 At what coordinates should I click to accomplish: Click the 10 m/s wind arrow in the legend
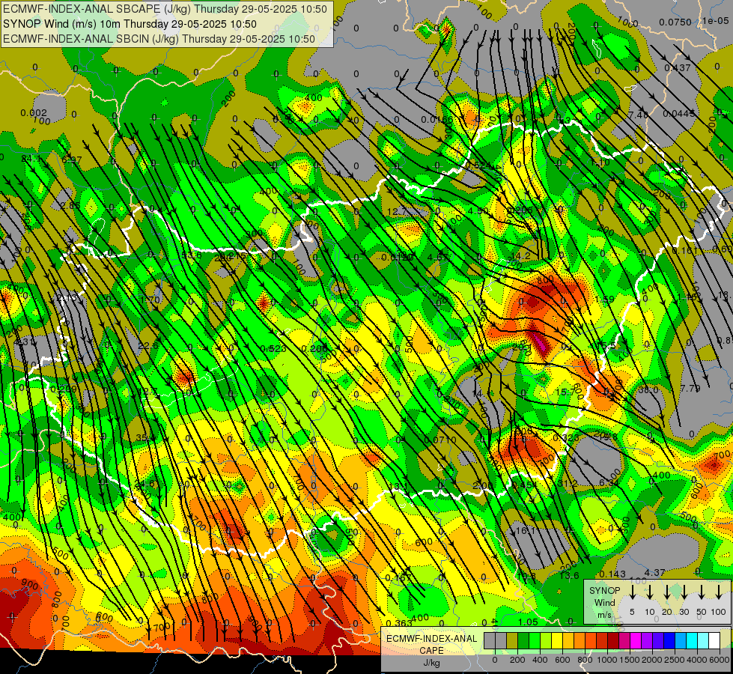pos(650,592)
